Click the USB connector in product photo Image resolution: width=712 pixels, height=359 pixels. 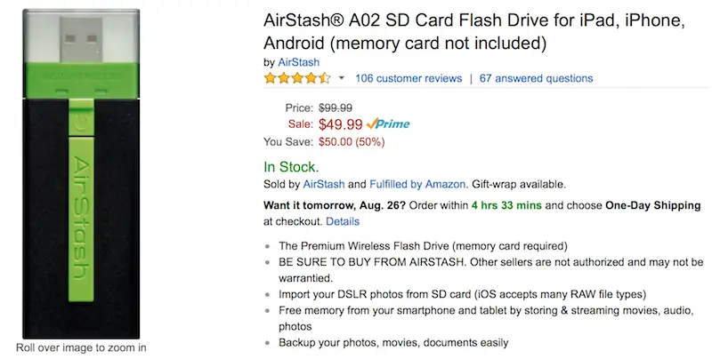point(81,39)
